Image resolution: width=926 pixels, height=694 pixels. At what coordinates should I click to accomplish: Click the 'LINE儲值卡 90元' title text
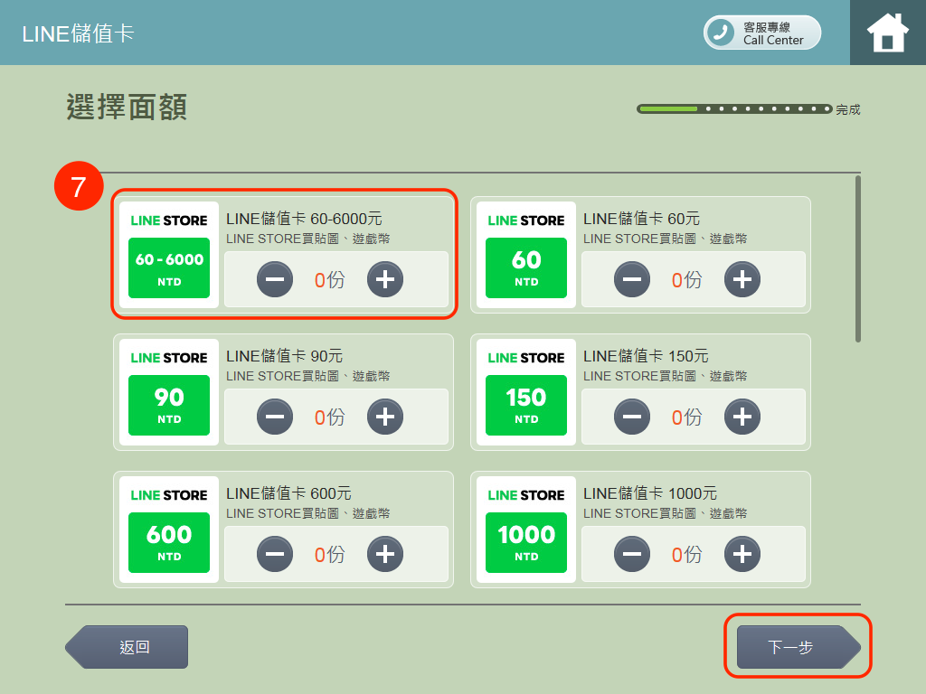[285, 356]
